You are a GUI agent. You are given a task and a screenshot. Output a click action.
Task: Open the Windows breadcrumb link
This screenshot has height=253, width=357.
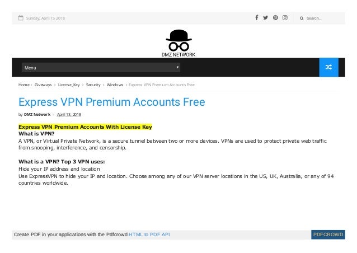pyautogui.click(x=115, y=85)
